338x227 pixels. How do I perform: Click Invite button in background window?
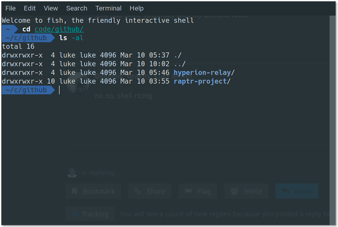pos(246,191)
